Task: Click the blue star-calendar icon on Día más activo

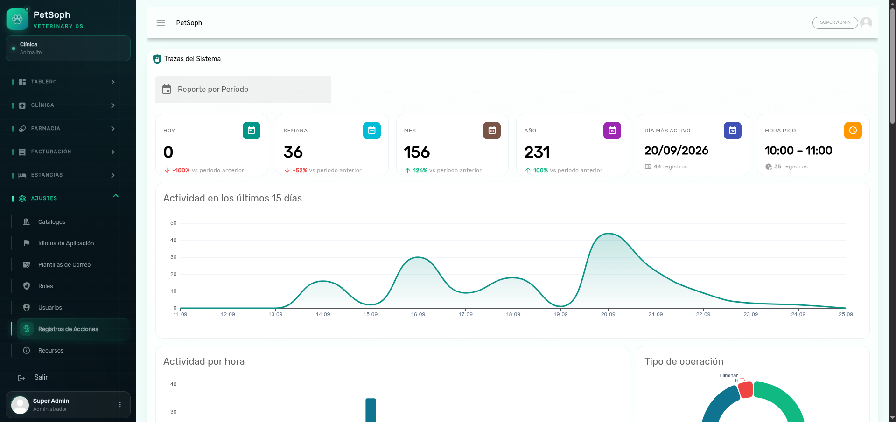Action: coord(733,131)
